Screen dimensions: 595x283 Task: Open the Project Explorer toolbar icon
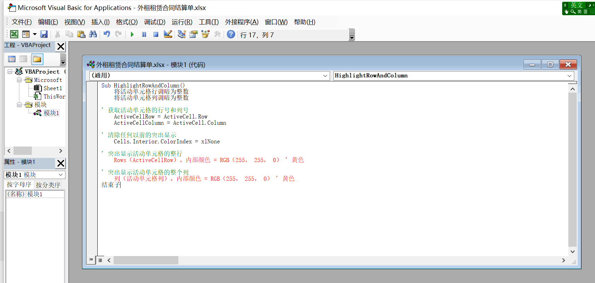(182, 34)
